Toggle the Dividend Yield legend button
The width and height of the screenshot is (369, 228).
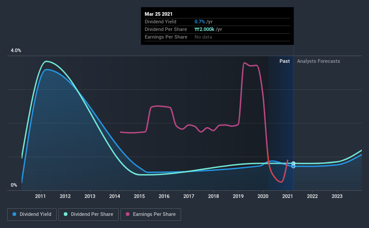coord(32,215)
